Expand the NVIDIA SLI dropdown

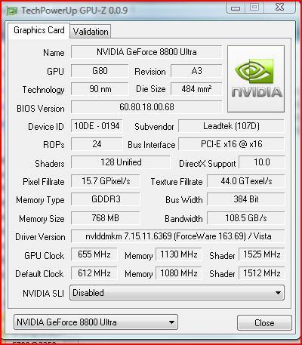(x=177, y=293)
